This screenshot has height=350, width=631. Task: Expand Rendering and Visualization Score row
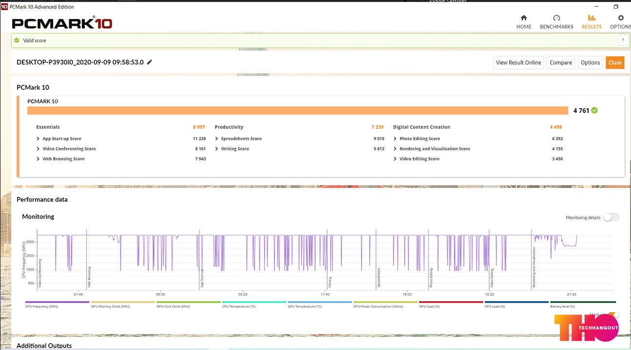tap(395, 149)
